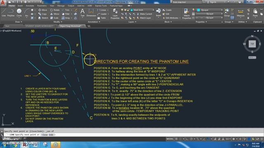Click Make Current layer button
The width and height of the screenshot is (264, 148).
click(x=144, y=14)
